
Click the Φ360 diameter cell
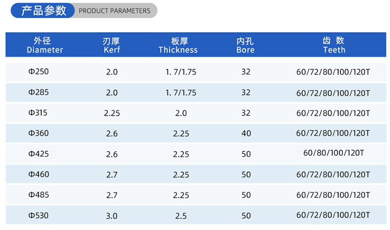(39, 133)
